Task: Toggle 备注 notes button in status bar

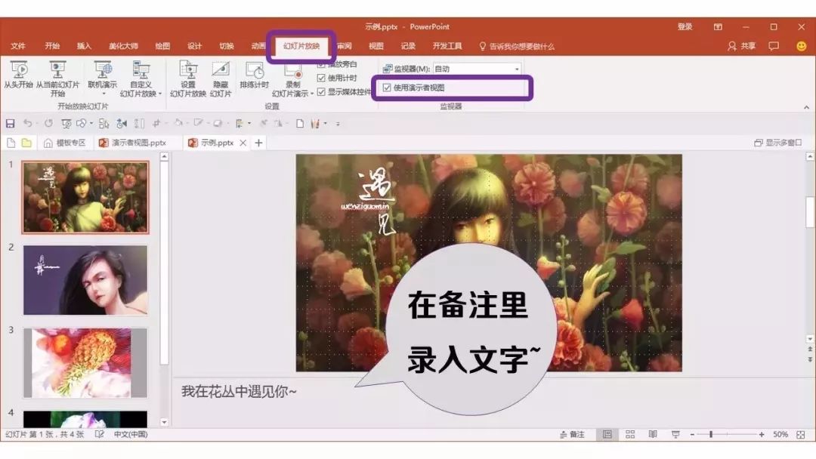Action: [572, 435]
